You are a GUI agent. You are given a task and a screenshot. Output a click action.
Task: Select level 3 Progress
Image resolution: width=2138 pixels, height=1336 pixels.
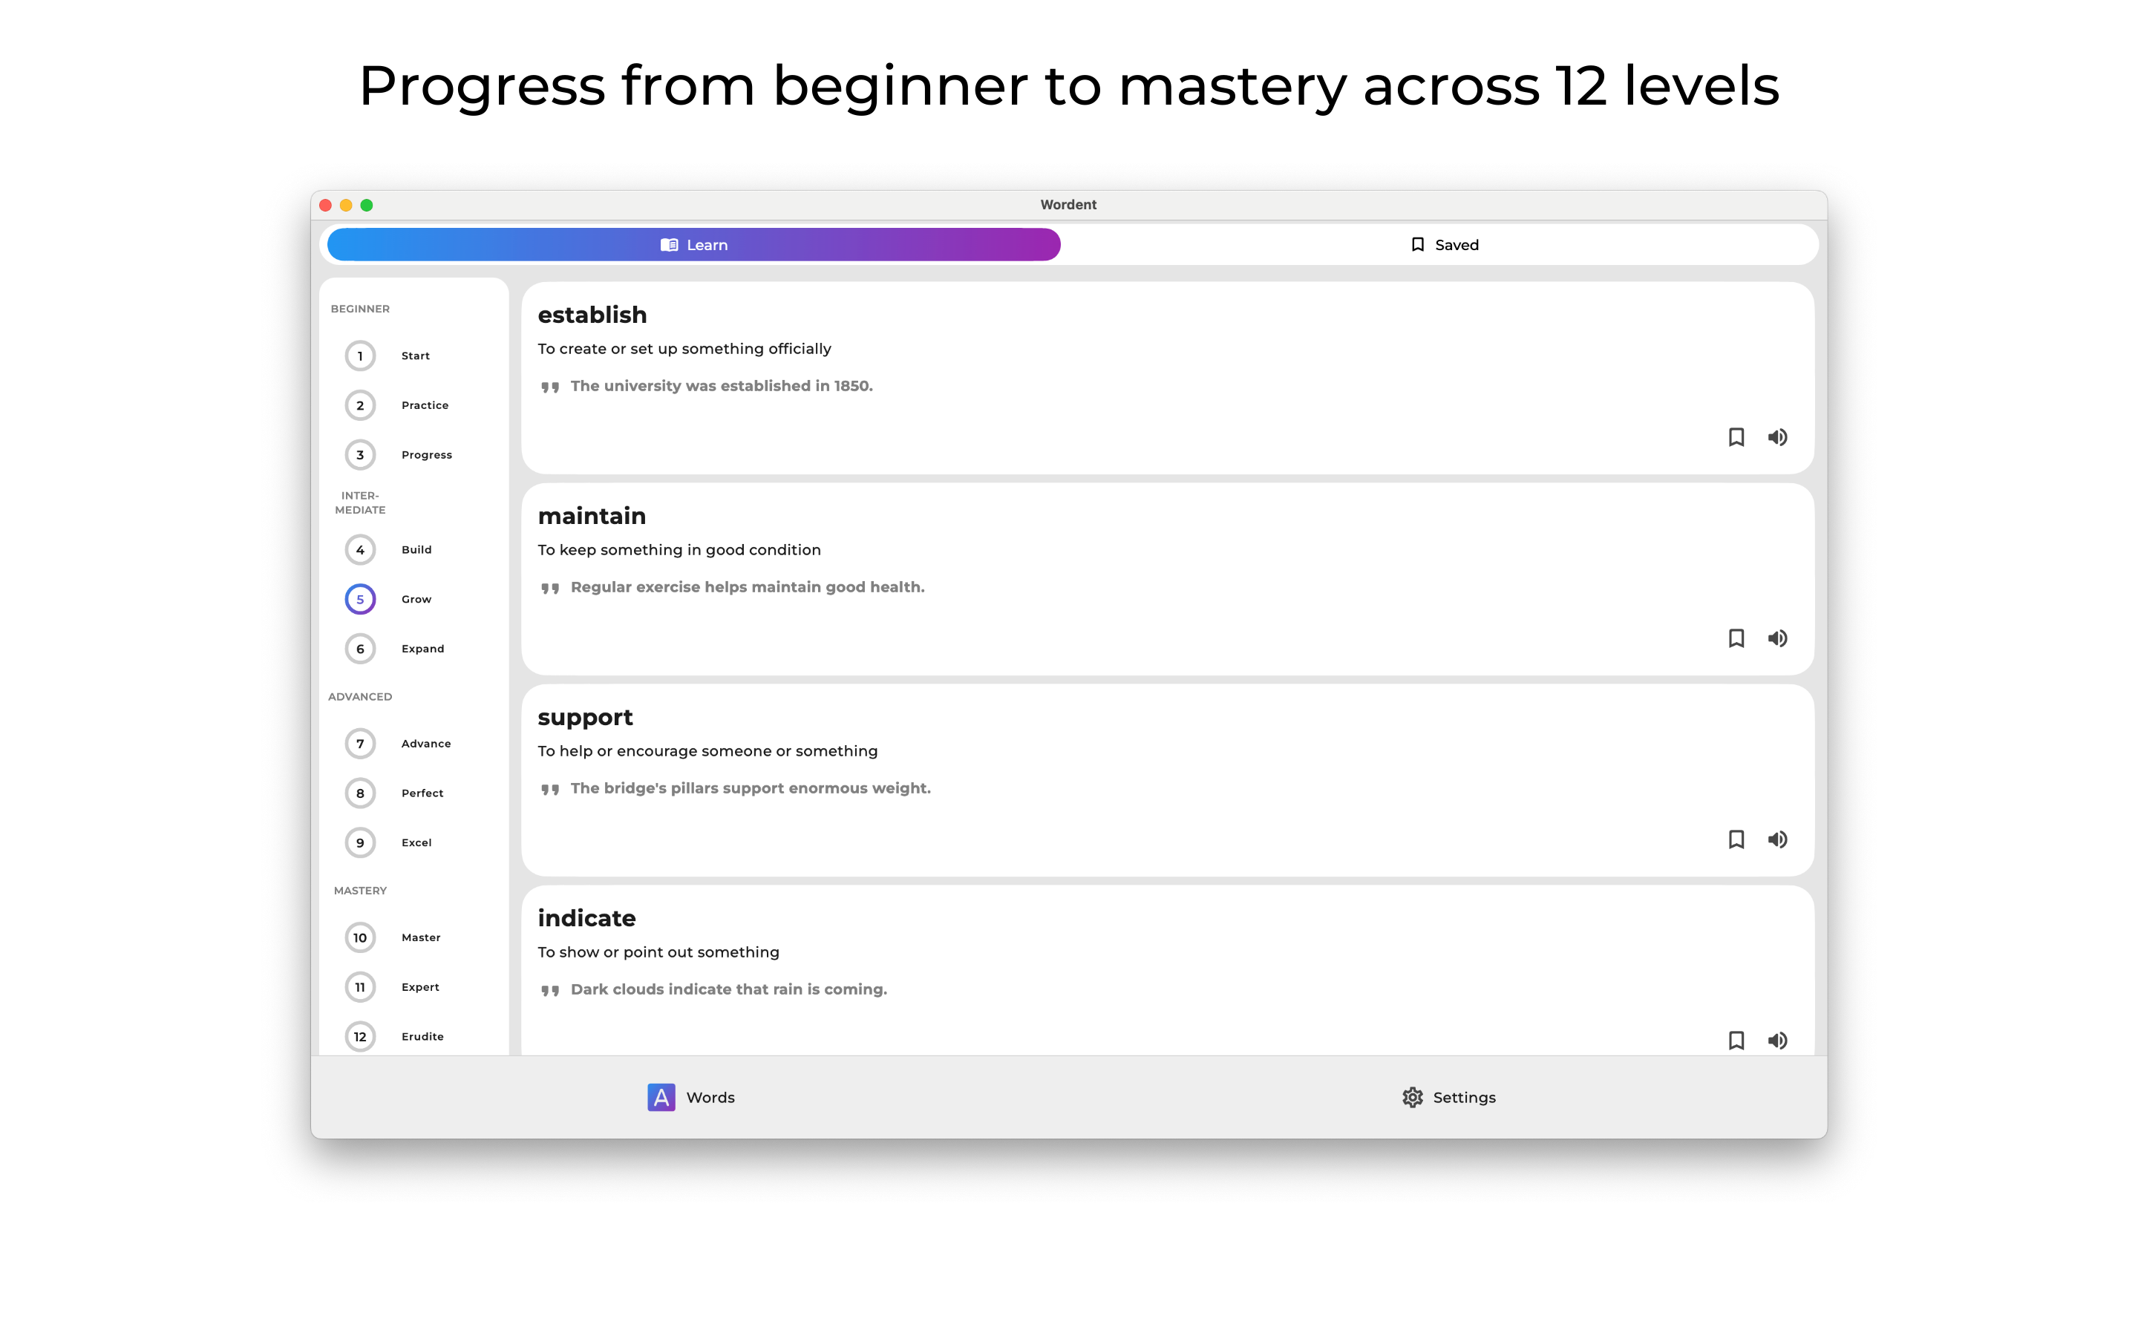398,455
